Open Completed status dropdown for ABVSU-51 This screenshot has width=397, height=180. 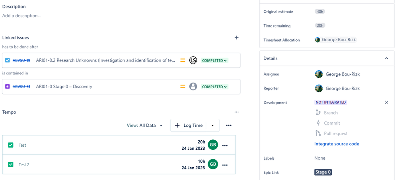[214, 87]
